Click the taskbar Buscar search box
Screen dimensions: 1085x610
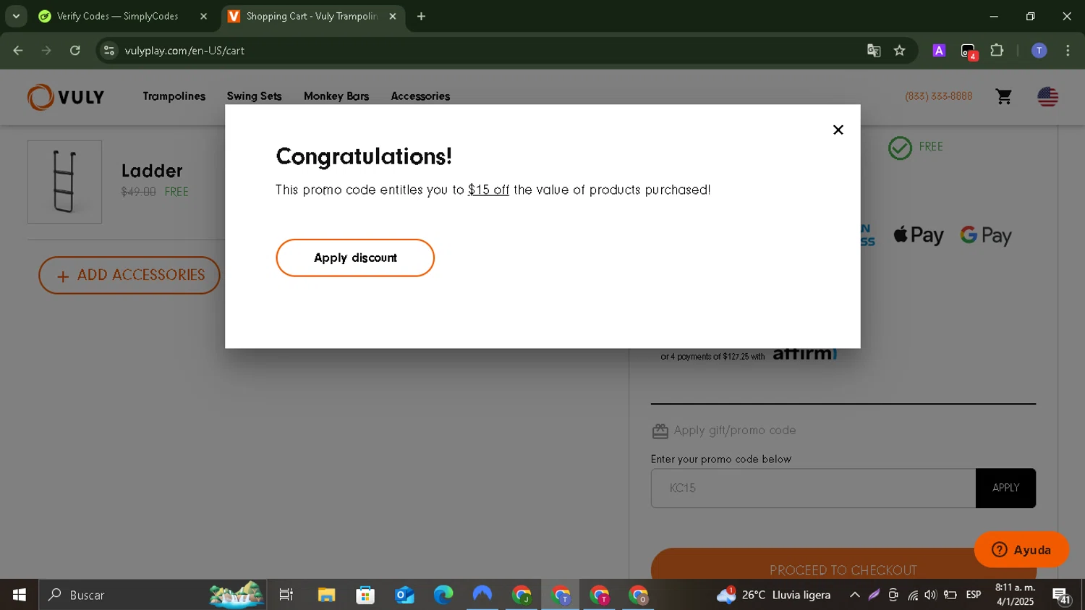point(153,595)
